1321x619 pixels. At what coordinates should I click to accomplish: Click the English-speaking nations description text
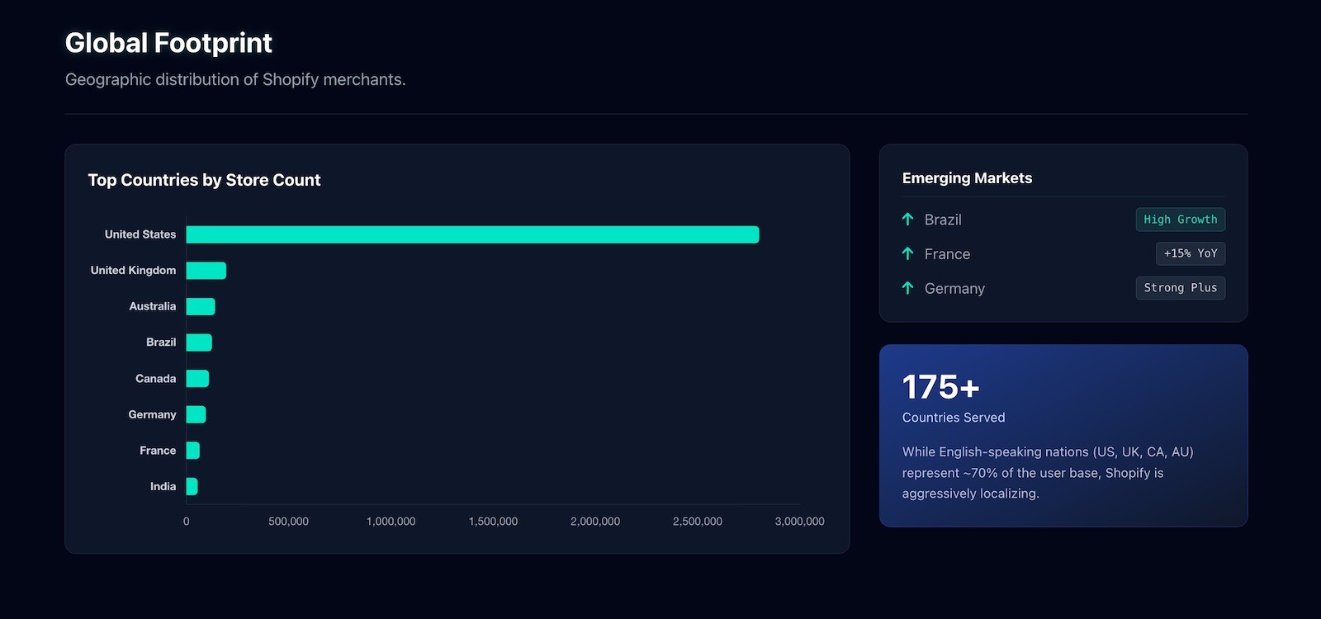(1048, 473)
